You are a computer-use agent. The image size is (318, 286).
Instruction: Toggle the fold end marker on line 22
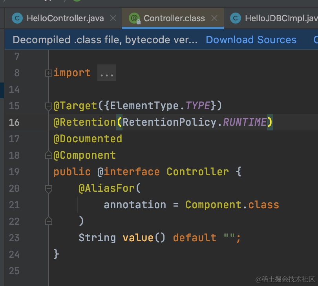click(48, 221)
